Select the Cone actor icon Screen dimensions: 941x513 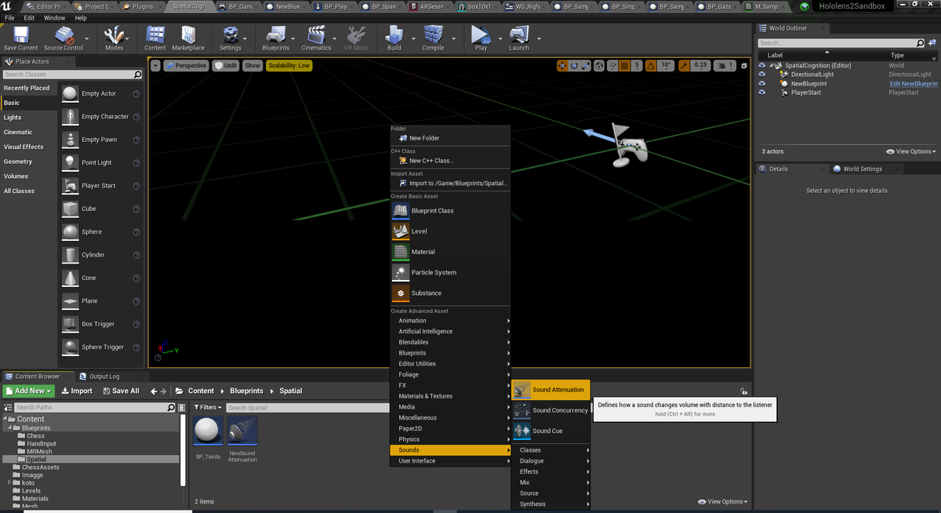[71, 278]
